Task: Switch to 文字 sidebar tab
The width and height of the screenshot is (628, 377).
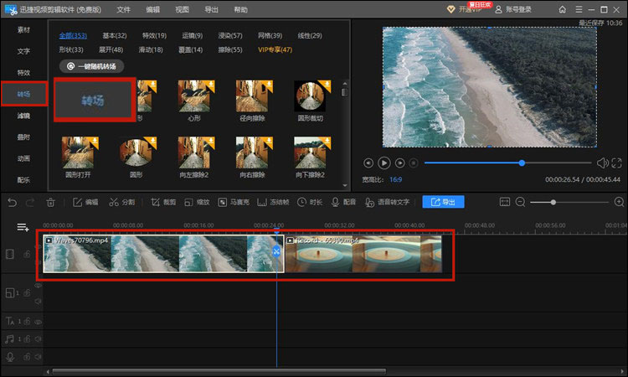Action: 23,51
